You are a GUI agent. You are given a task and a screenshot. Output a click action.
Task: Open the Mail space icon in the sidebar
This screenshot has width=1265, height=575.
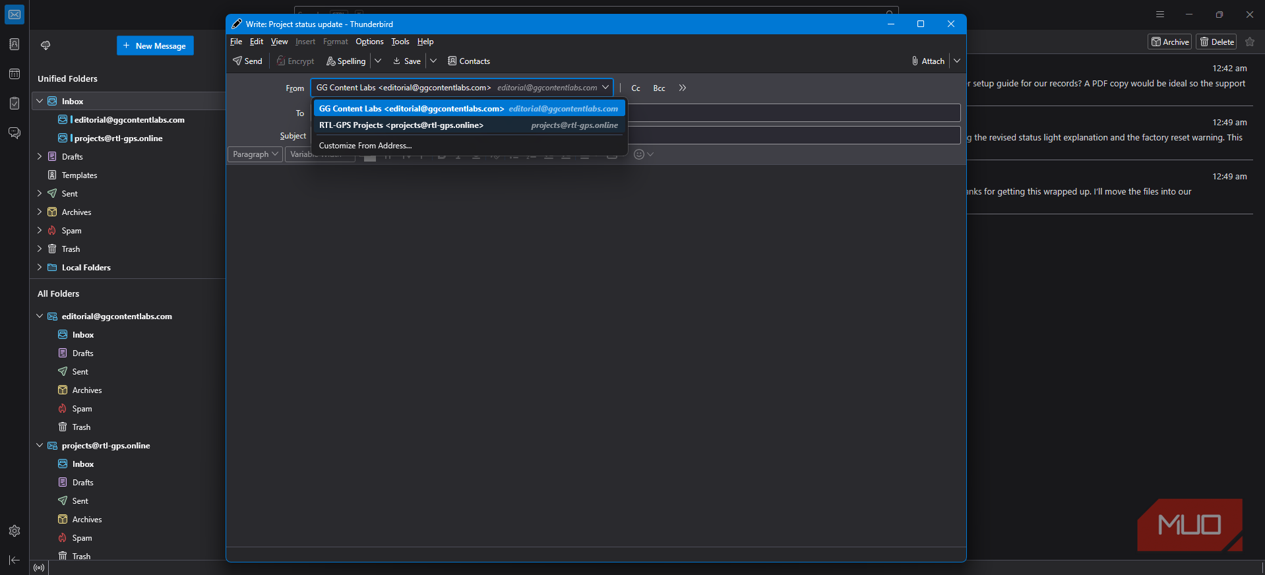pos(15,15)
